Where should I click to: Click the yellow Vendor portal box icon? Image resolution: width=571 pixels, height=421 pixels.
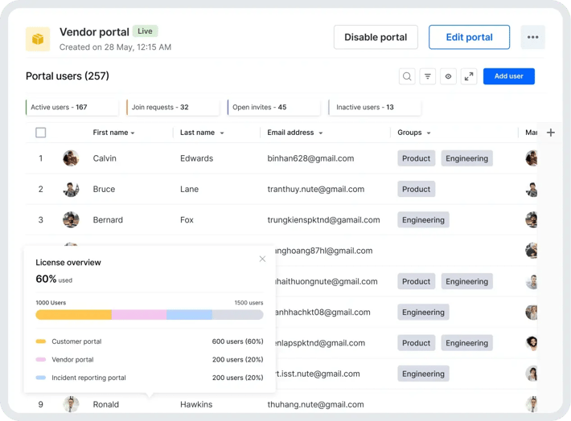coord(38,39)
